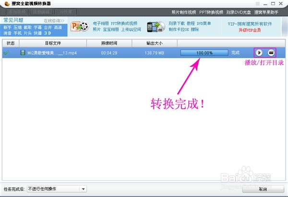The width and height of the screenshot is (288, 197).
Task: Close the converter window
Action: 281,3
